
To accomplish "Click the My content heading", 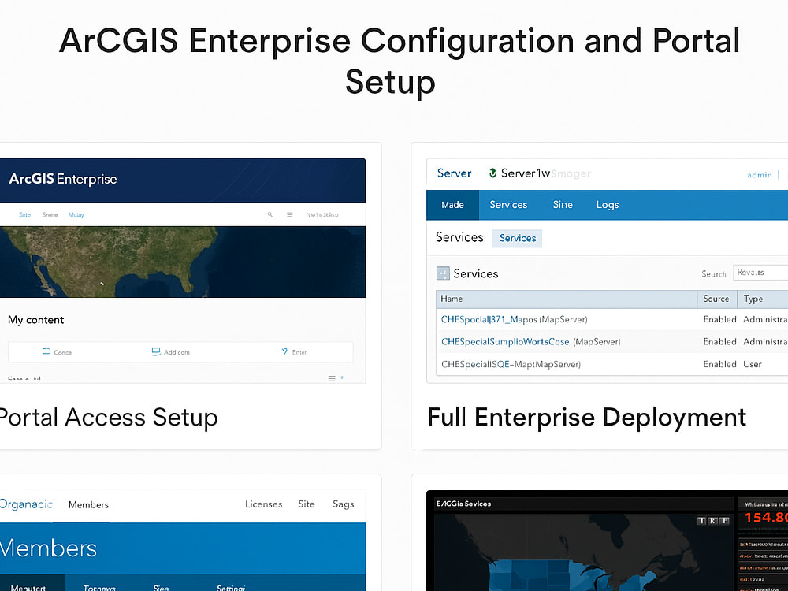I will tap(35, 320).
